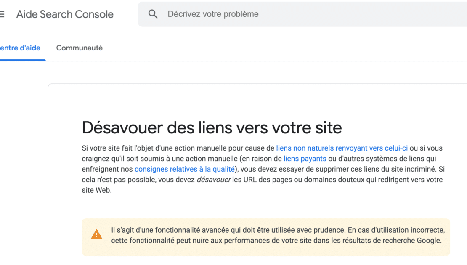The height and width of the screenshot is (265, 467).
Task: Focus the 'Décrivez votre problème' search field
Action: pos(295,14)
